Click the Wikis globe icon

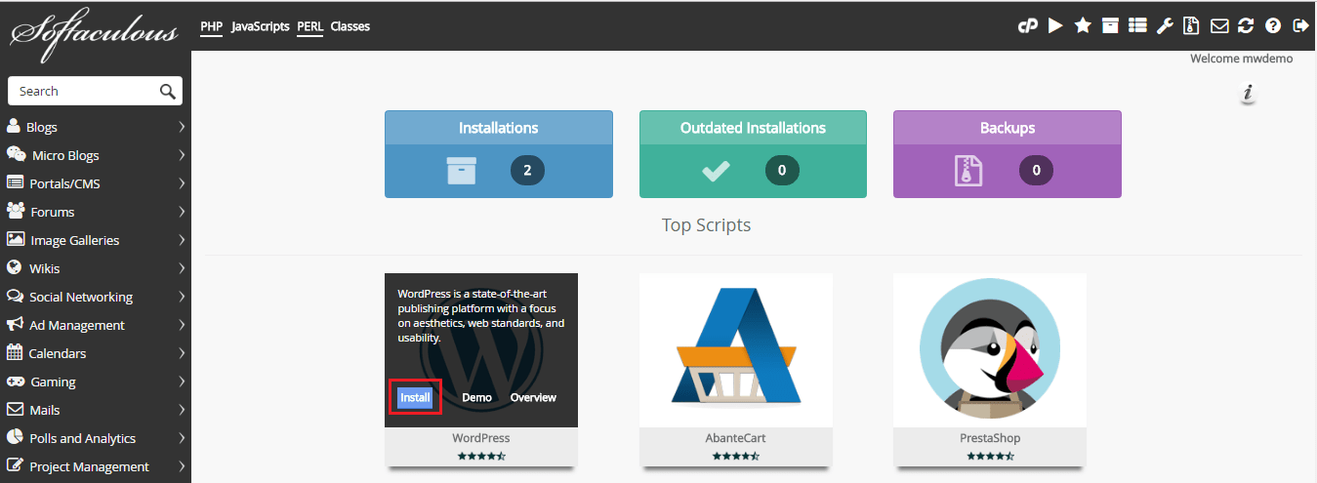click(x=14, y=267)
